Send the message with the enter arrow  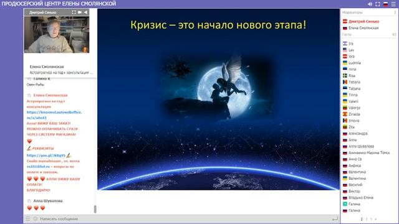(335, 218)
